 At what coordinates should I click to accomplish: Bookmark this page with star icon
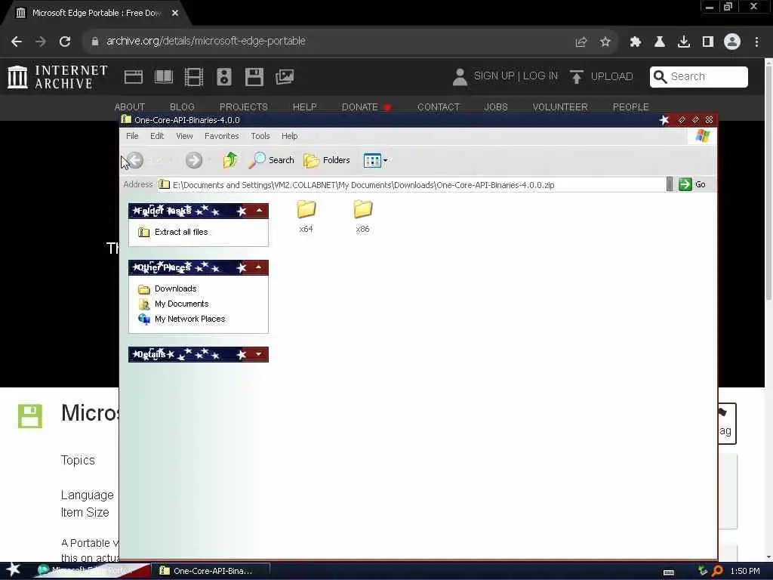tap(605, 42)
